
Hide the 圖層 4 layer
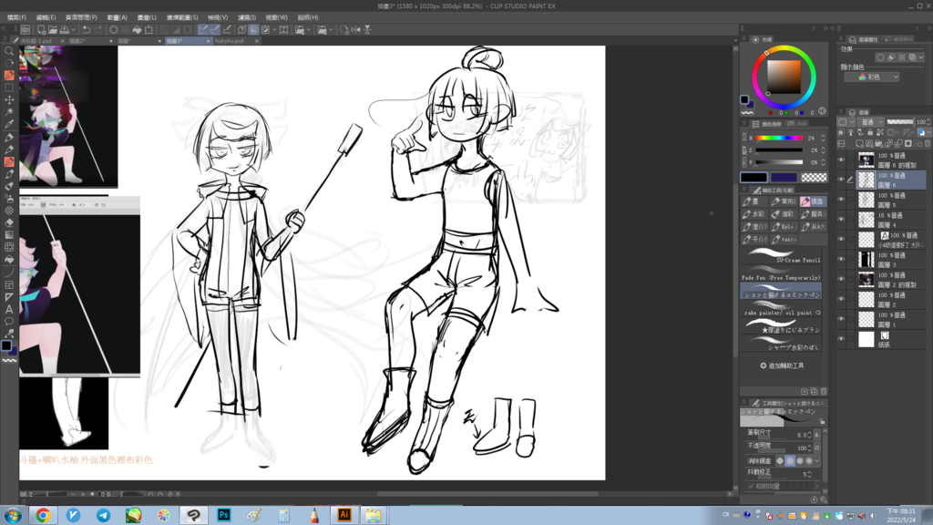pyautogui.click(x=841, y=220)
